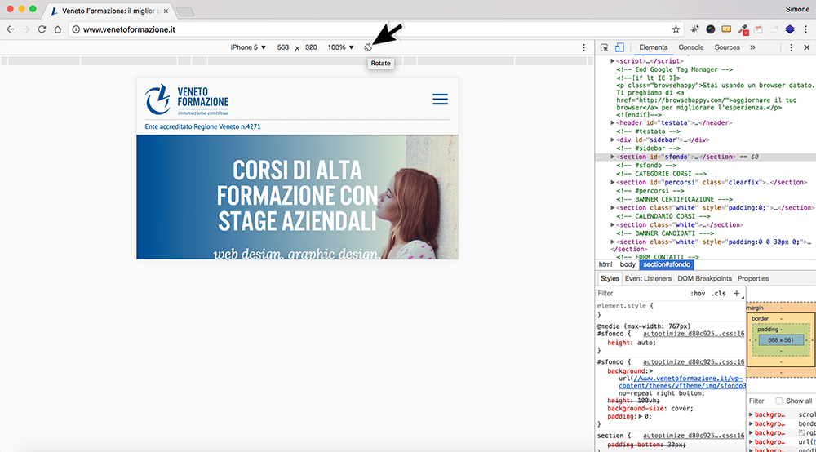This screenshot has height=452, width=816.
Task: Open DevTools customize three-dot menu
Action: point(791,47)
